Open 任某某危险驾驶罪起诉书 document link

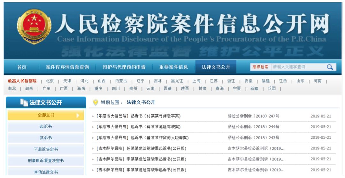(141, 149)
